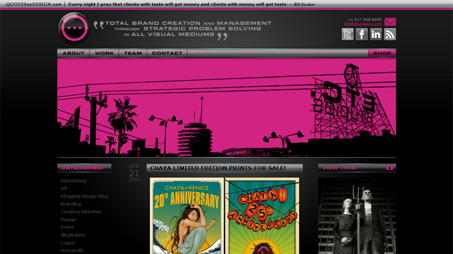The image size is (453, 254).
Task: Open the Chaya Venice 20th Anniversary poster
Action: pos(186,216)
